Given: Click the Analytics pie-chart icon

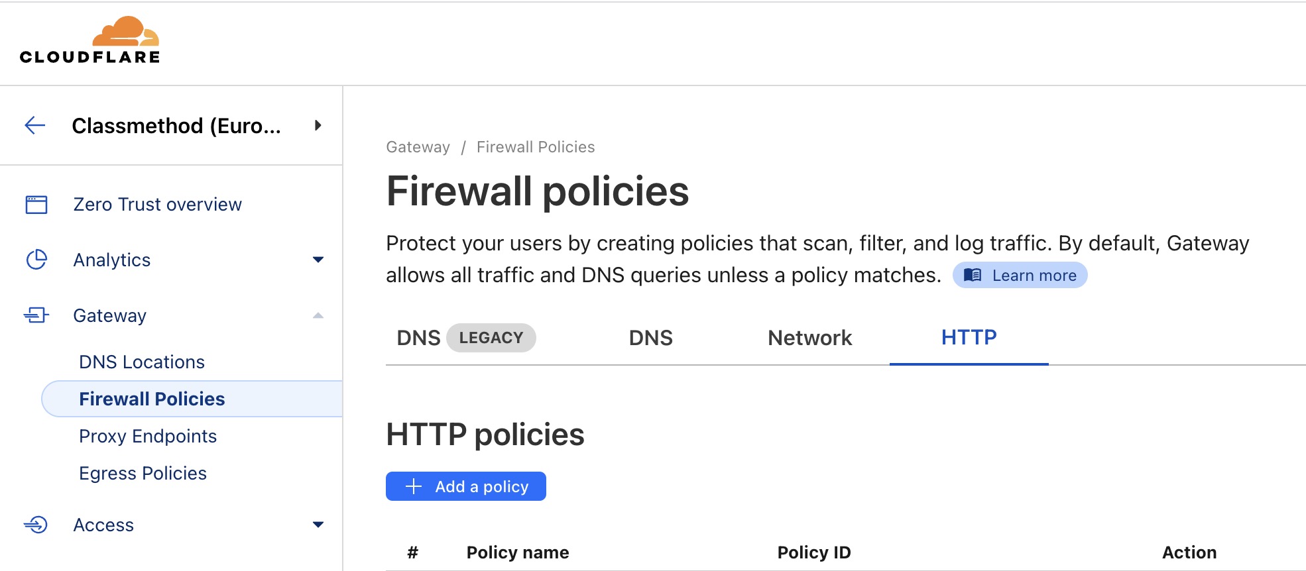Looking at the screenshot, I should click(36, 260).
